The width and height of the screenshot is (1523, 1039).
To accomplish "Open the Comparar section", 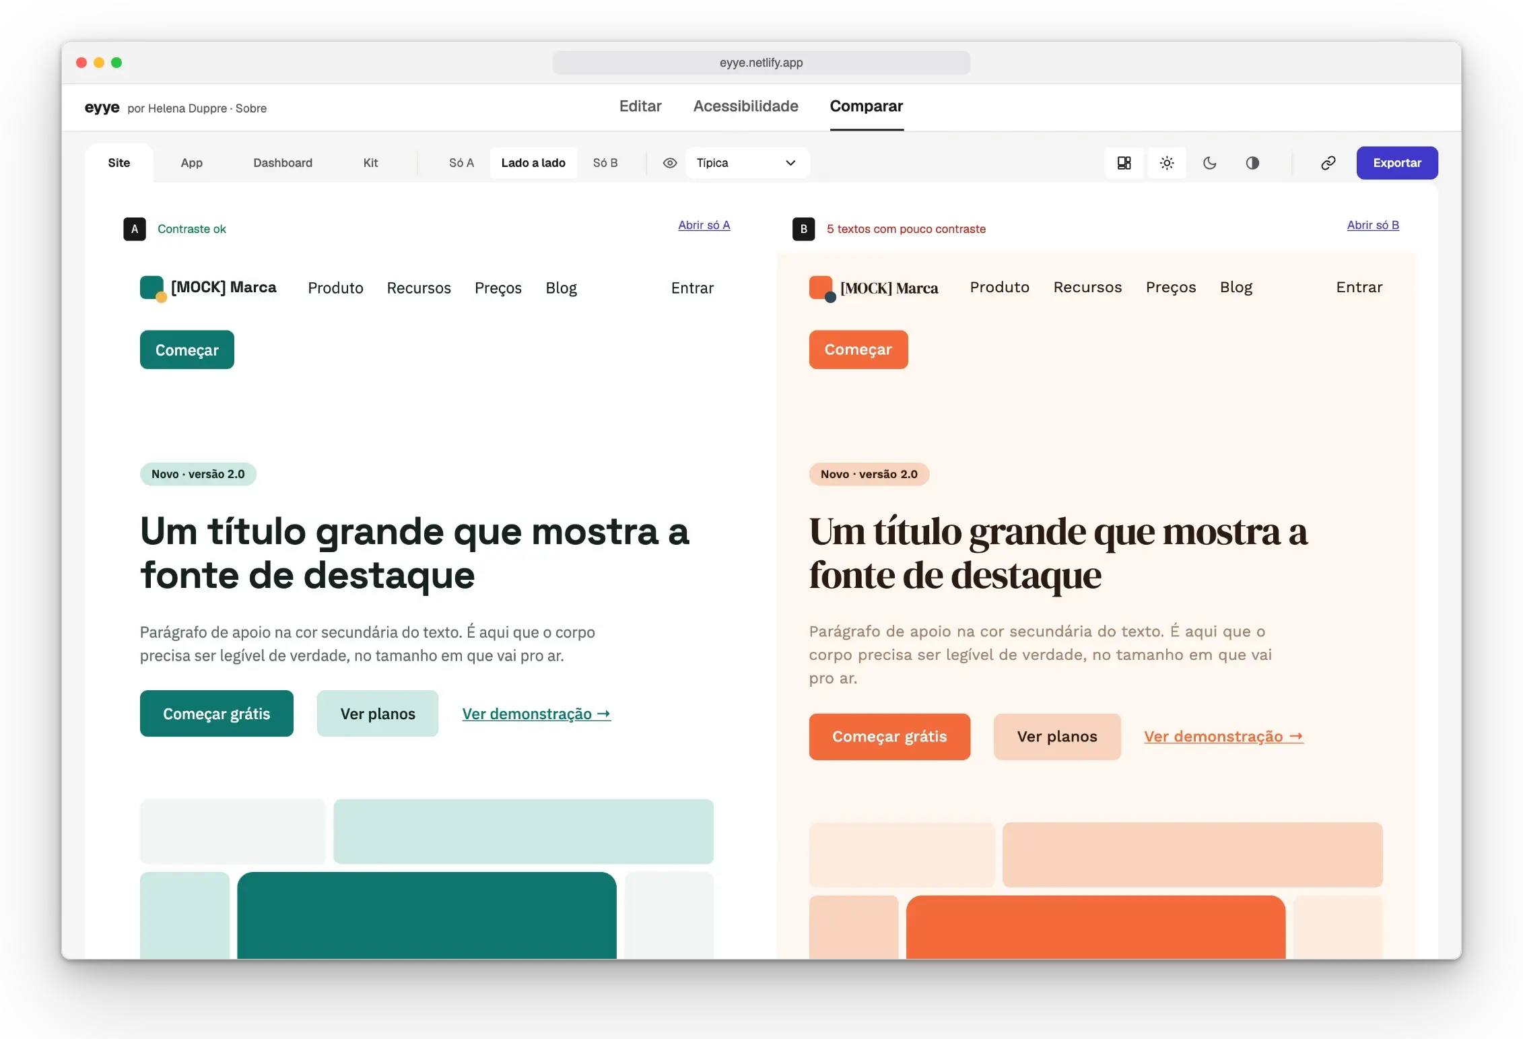I will click(867, 106).
